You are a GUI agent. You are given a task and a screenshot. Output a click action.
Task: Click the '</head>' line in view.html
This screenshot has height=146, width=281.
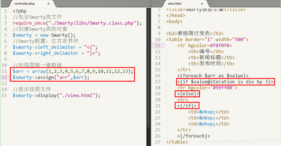click(176, 16)
